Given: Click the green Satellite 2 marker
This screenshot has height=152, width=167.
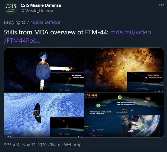Looking at the screenshot, I should pos(120,97).
